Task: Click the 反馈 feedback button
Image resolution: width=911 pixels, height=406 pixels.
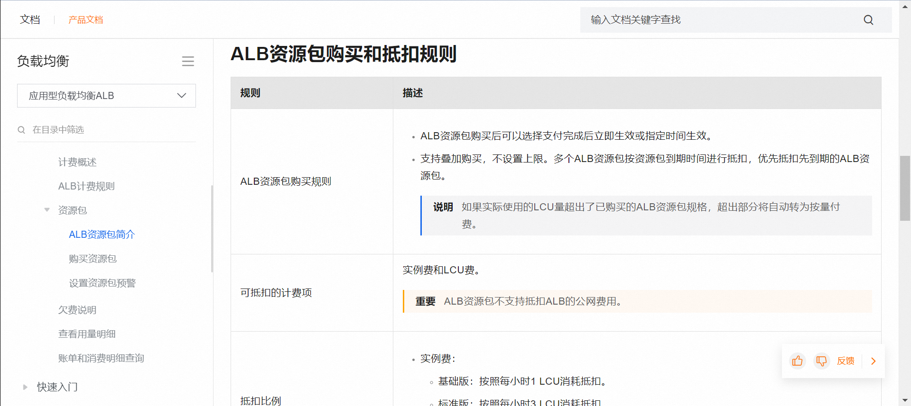Action: click(x=846, y=361)
